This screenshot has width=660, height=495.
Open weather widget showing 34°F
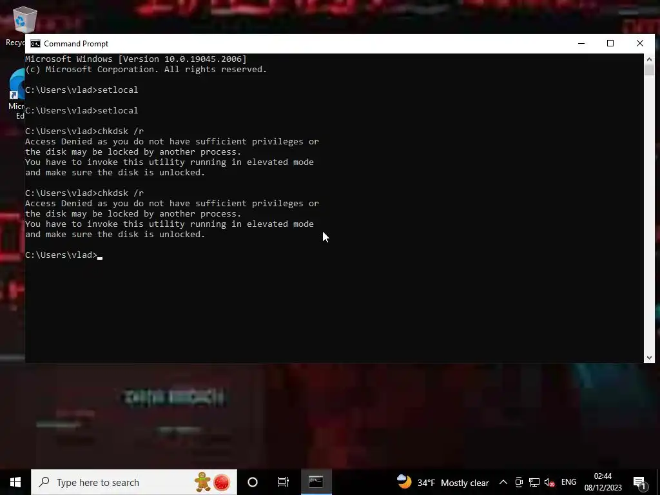tap(443, 482)
